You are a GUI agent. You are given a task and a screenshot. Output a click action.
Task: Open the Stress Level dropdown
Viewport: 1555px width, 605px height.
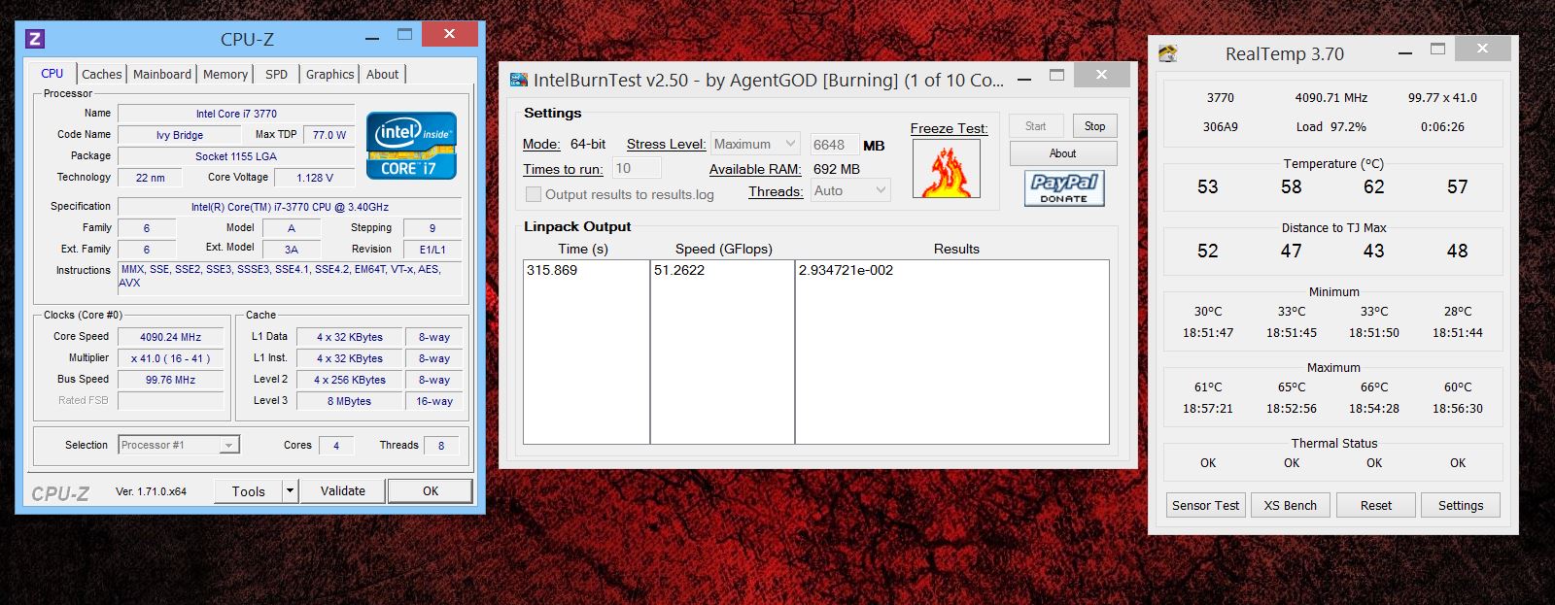(755, 144)
